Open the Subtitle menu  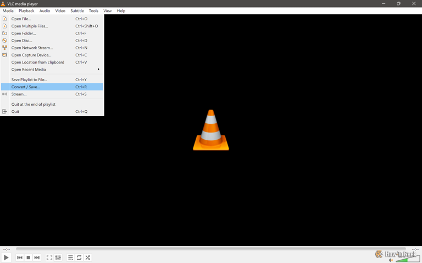[x=77, y=11]
